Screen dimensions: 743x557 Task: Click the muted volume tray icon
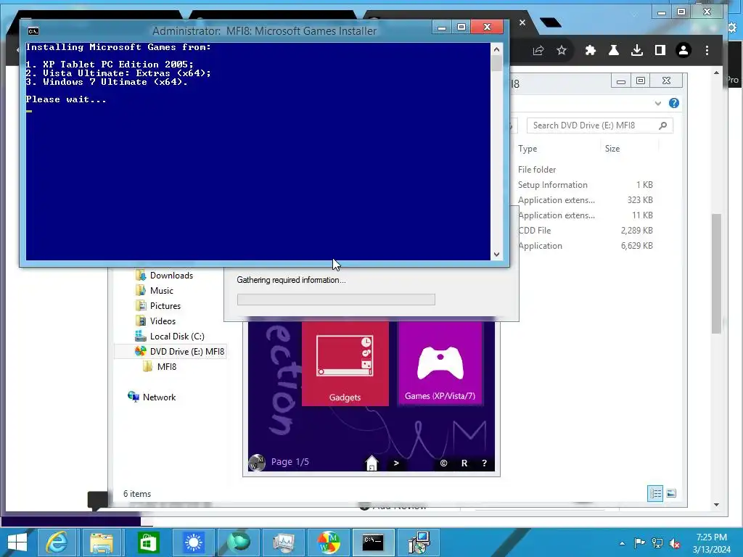[x=675, y=543]
